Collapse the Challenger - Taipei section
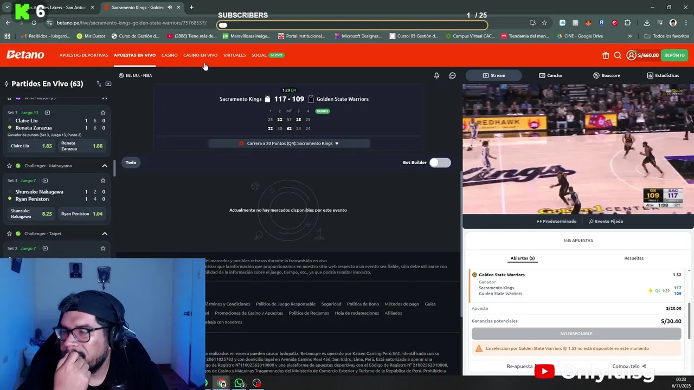Image resolution: width=694 pixels, height=390 pixels. [105, 233]
